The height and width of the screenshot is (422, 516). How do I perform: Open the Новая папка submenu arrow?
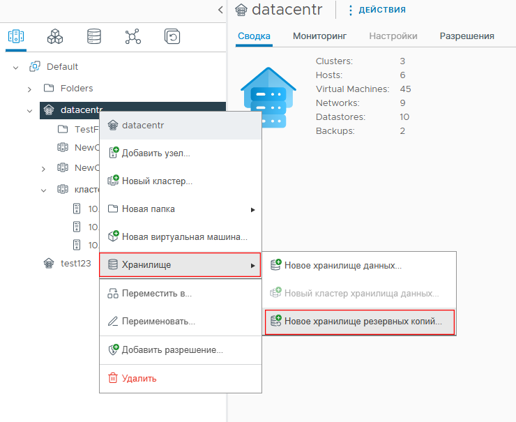coord(252,210)
